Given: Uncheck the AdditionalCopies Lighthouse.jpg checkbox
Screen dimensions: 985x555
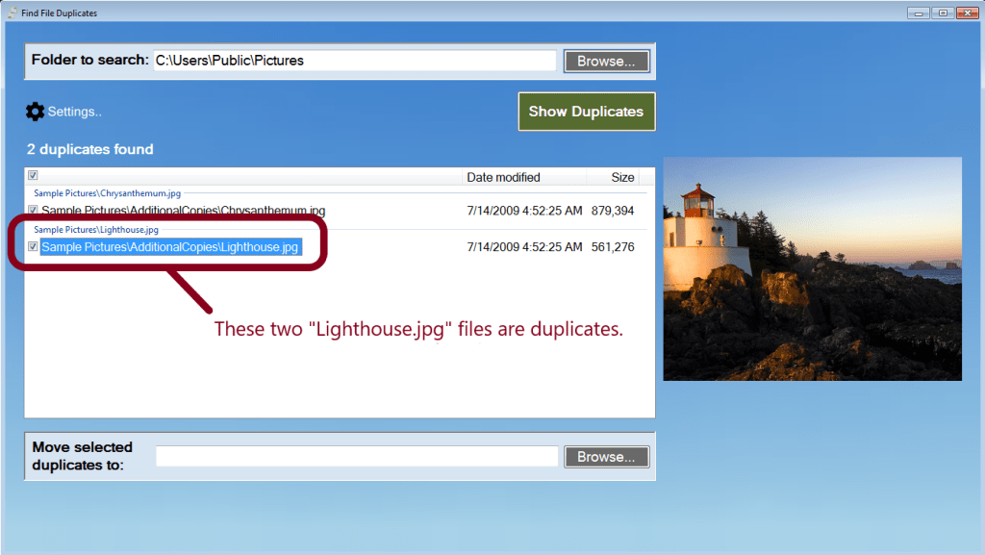Looking at the screenshot, I should point(33,247).
